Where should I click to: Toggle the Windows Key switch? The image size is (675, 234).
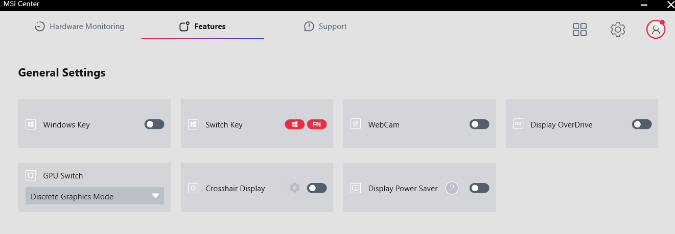point(154,124)
